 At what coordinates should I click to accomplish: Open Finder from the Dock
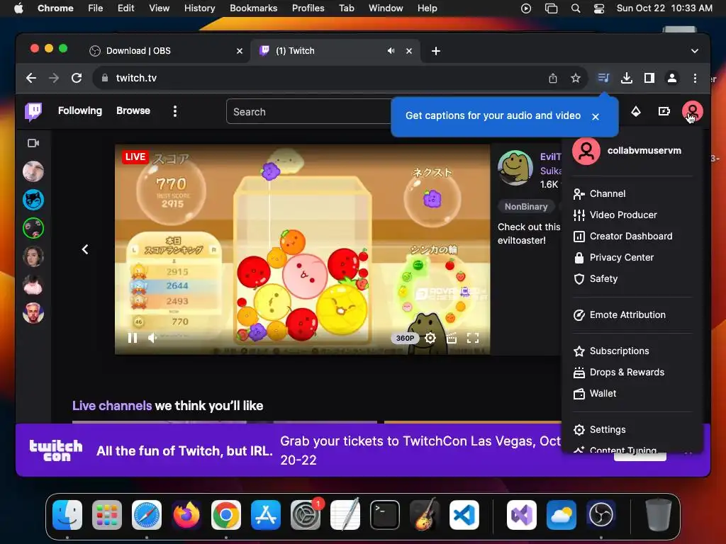click(67, 515)
